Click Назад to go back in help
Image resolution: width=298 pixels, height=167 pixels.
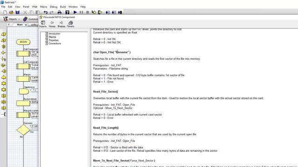click(52, 24)
